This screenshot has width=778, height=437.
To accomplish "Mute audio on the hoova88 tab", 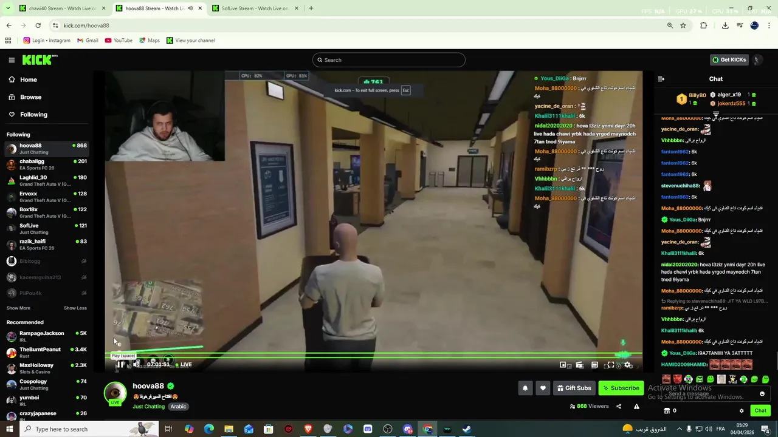I will (191, 8).
